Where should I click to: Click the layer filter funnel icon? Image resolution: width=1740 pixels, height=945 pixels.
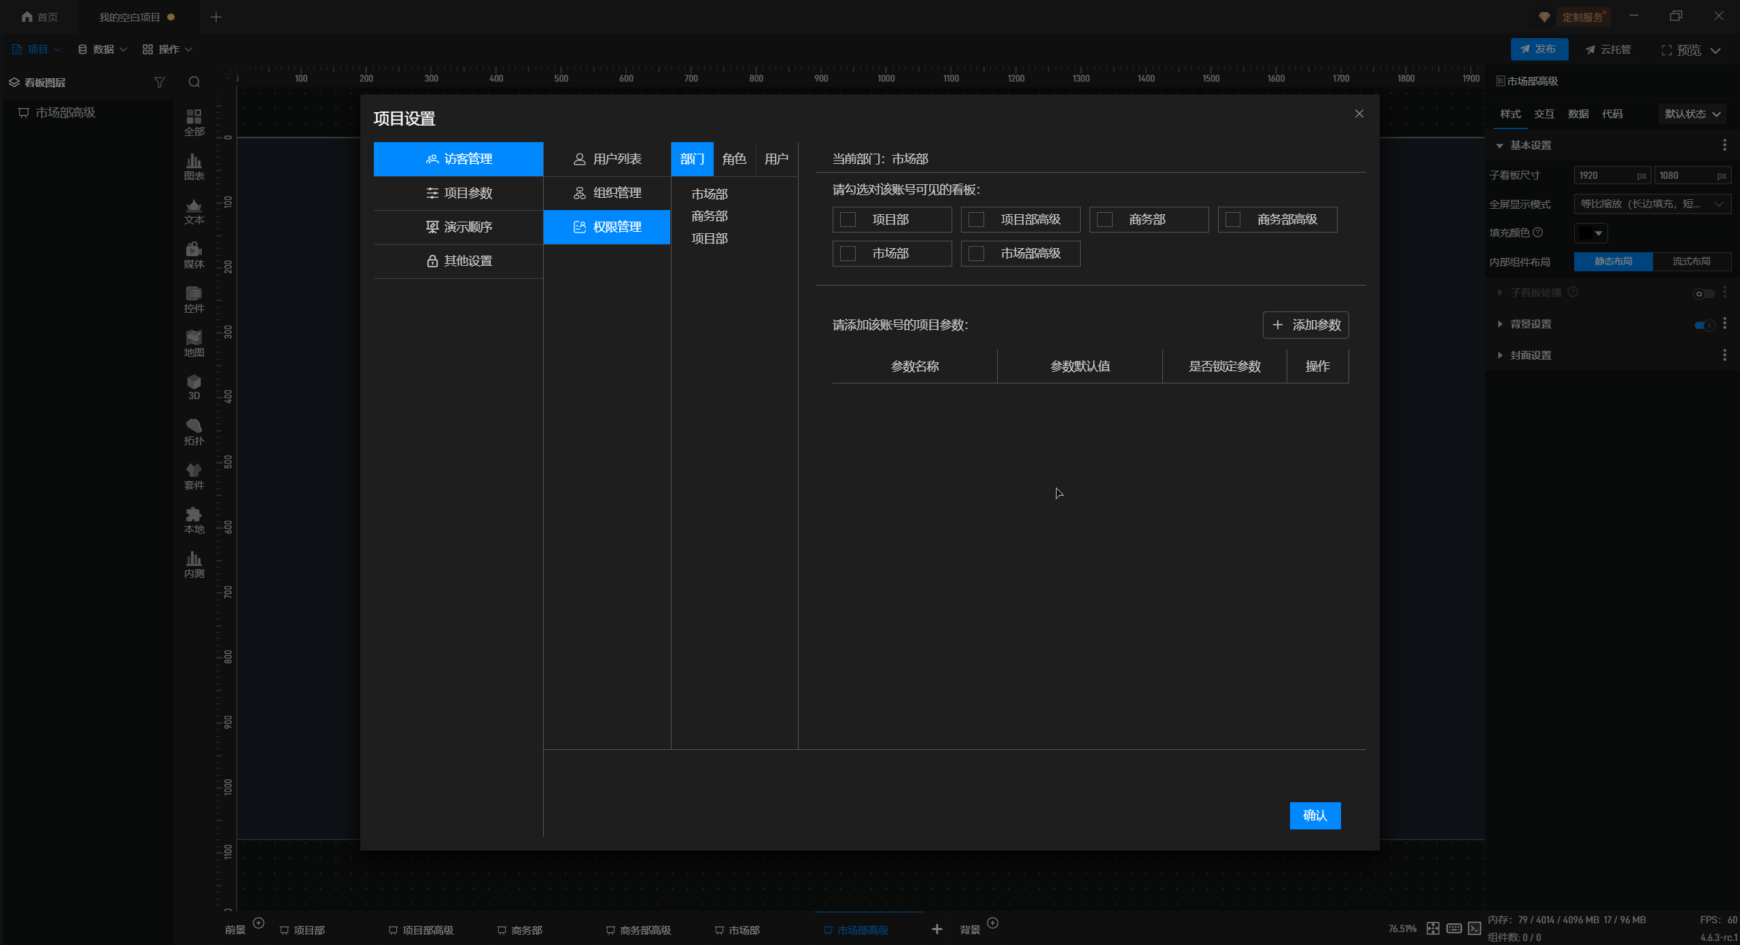tap(159, 82)
